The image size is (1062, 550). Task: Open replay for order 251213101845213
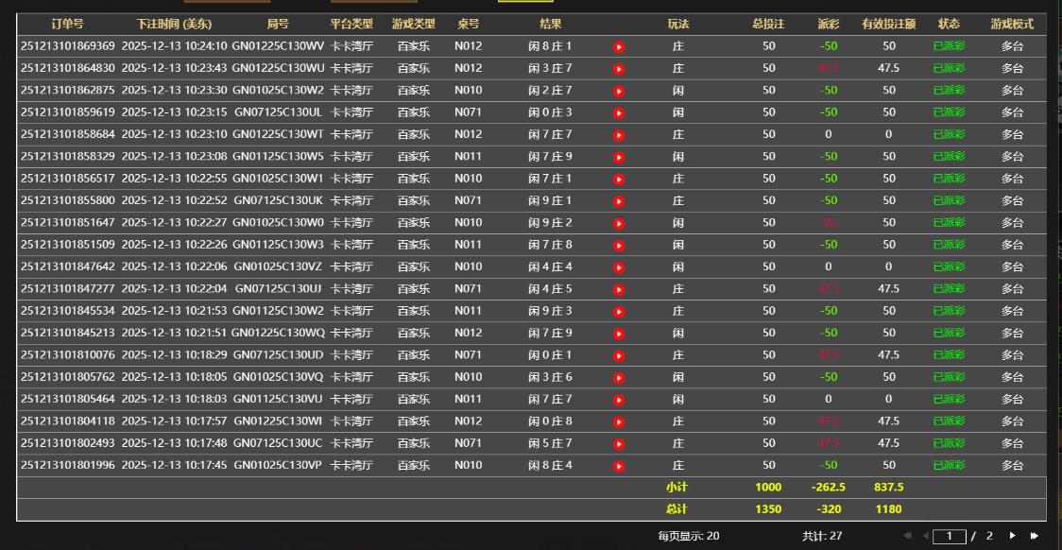[x=619, y=334]
